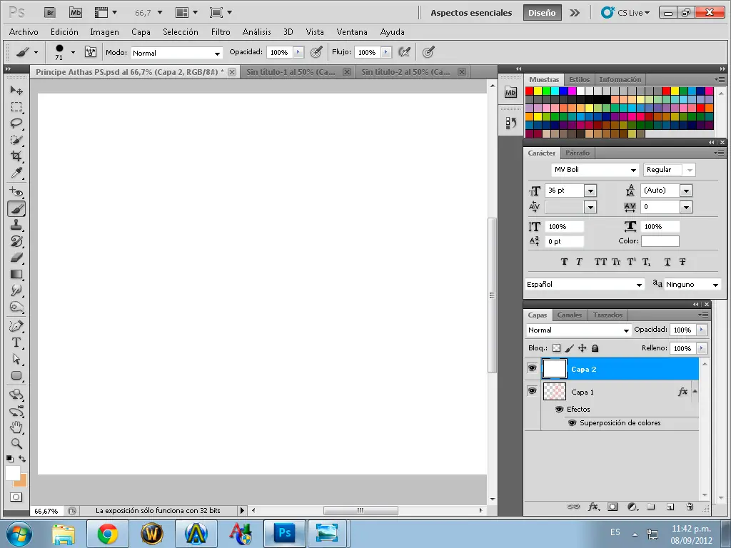Enable airbrush mode next to Flujo

405,52
